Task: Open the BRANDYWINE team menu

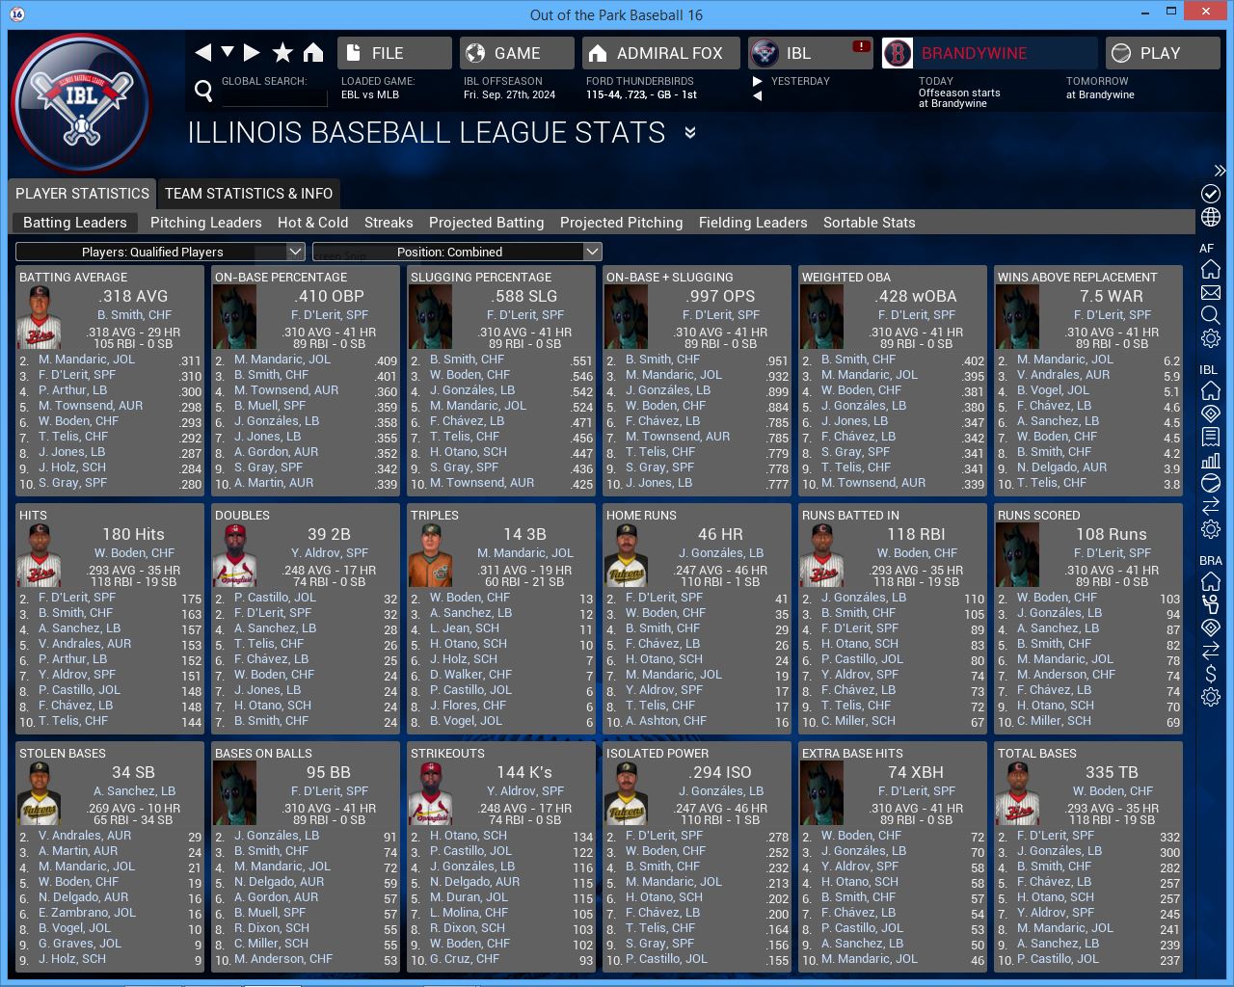Action: pyautogui.click(x=989, y=53)
